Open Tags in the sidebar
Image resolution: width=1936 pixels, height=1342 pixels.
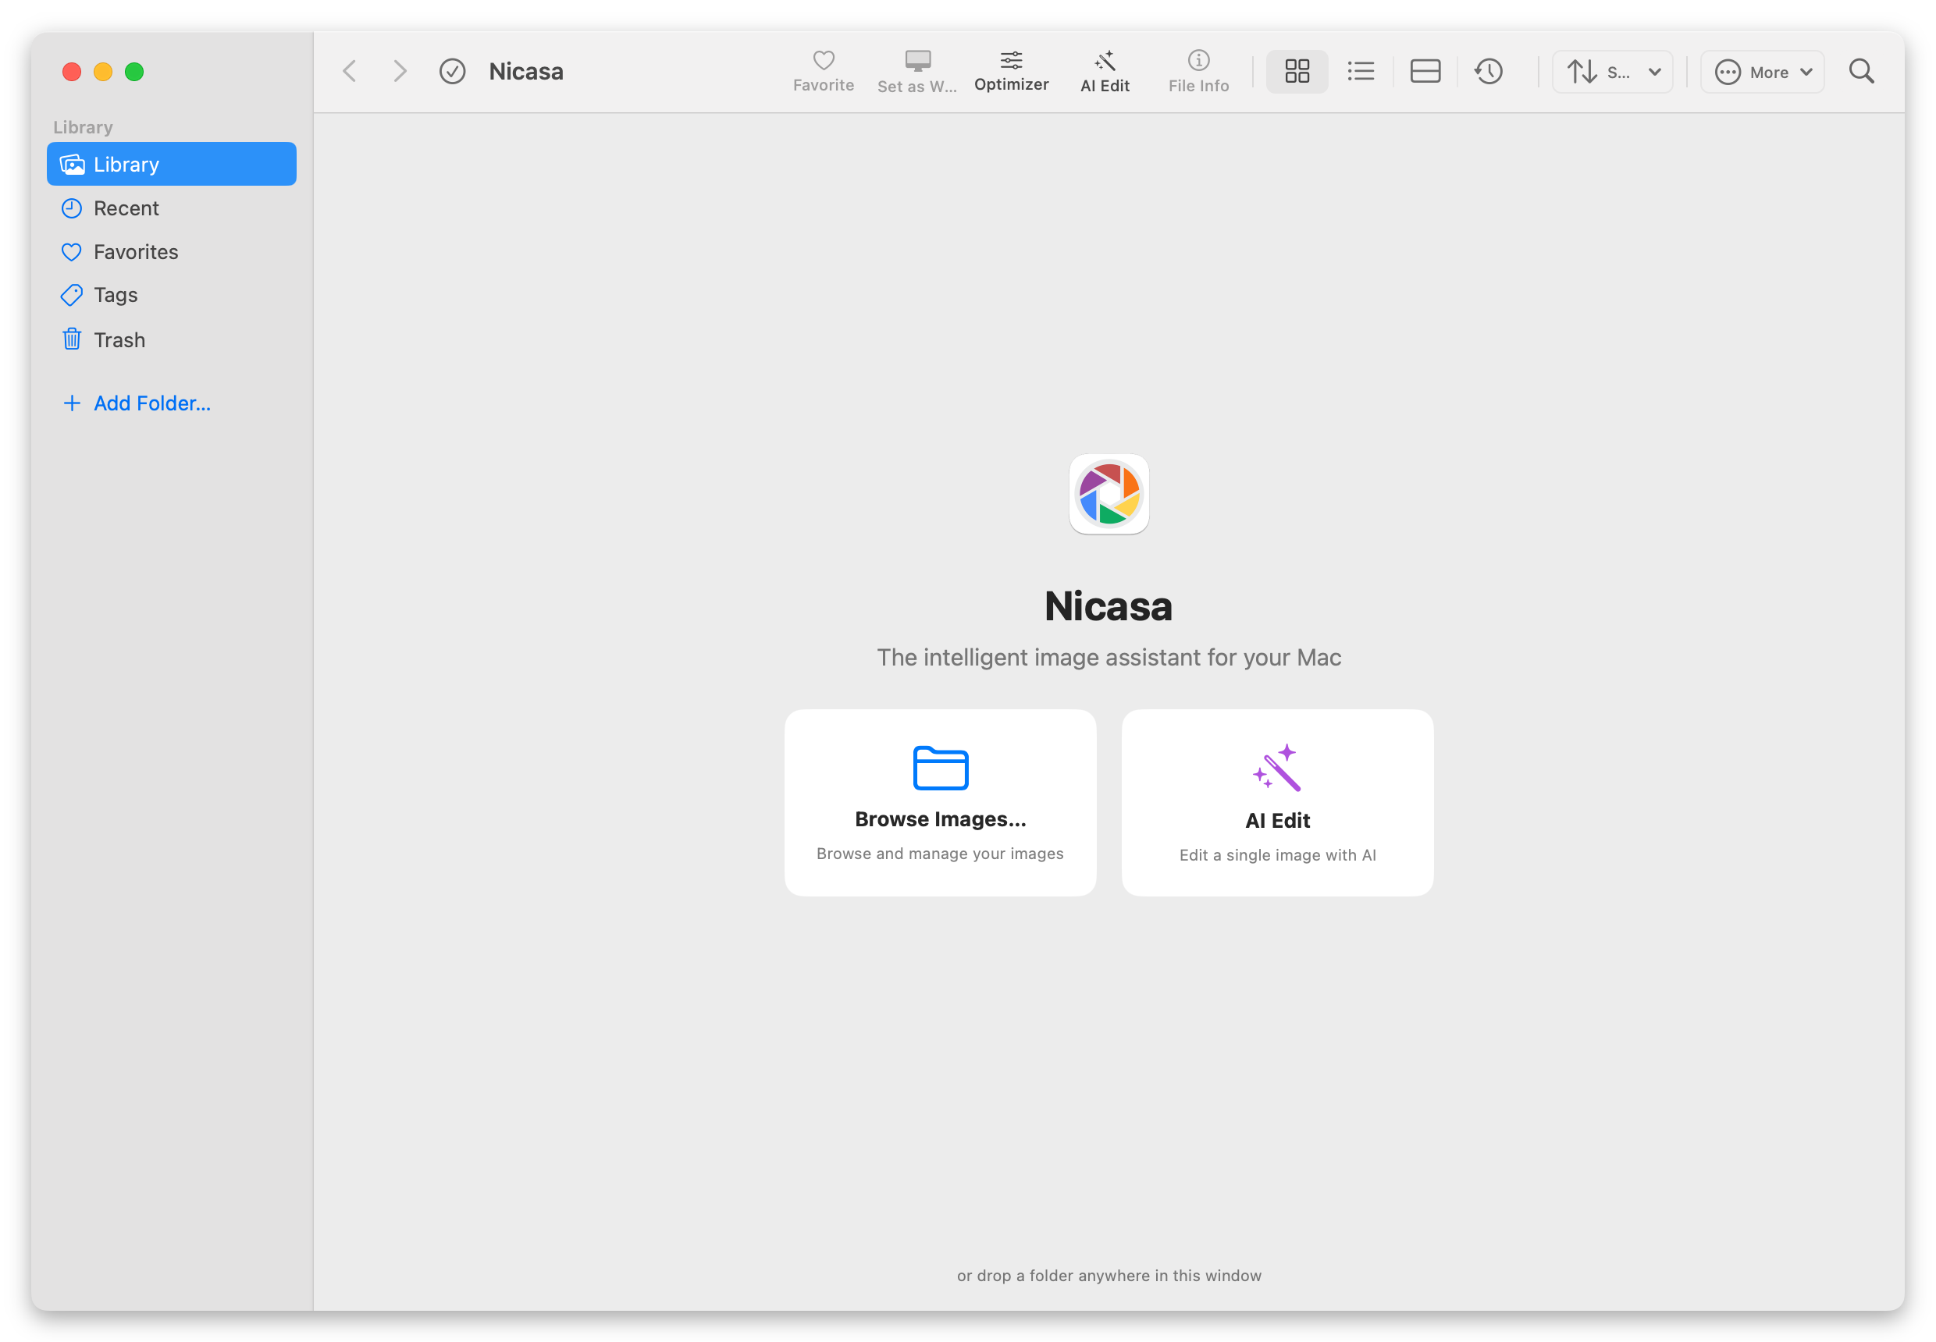[172, 295]
